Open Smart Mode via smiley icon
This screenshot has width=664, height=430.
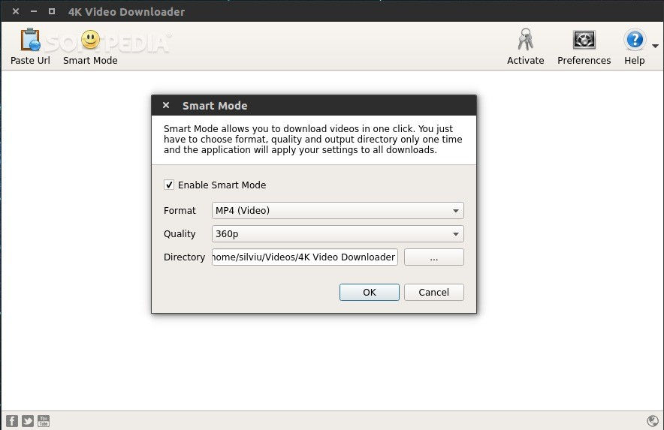(90, 40)
